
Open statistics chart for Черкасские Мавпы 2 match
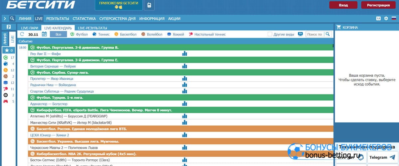coord(185,147)
